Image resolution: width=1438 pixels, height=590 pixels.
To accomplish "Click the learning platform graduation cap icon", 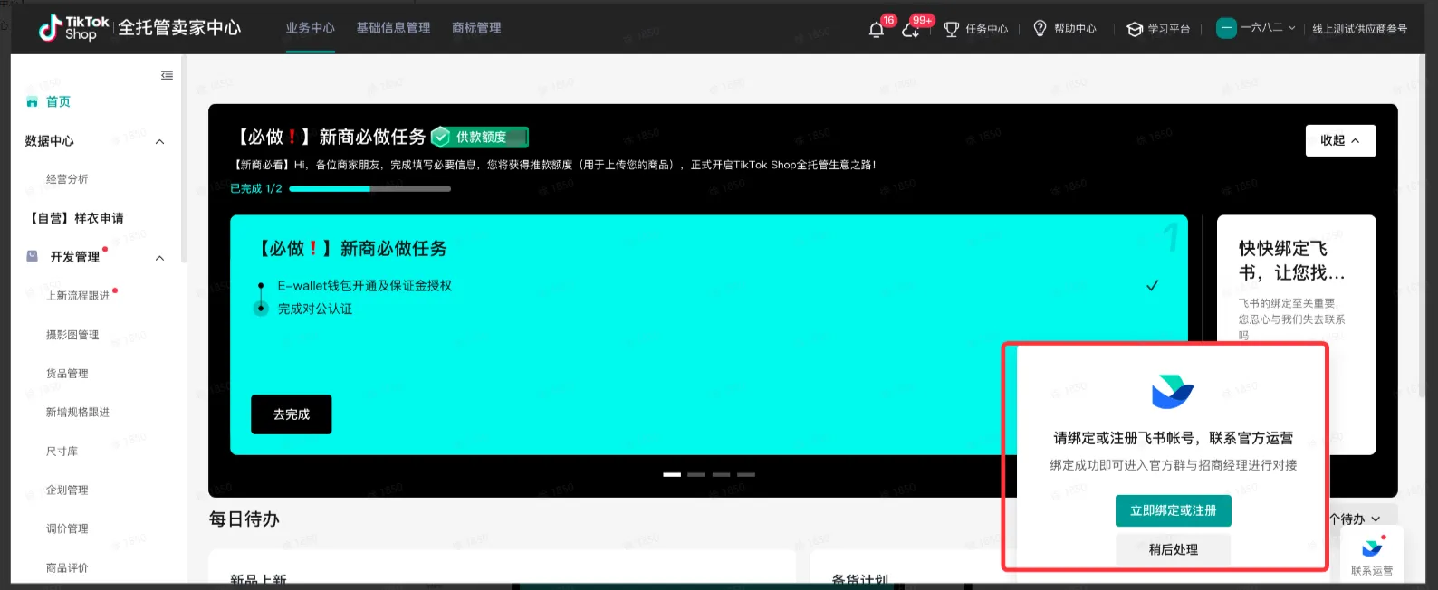I will pos(1135,29).
